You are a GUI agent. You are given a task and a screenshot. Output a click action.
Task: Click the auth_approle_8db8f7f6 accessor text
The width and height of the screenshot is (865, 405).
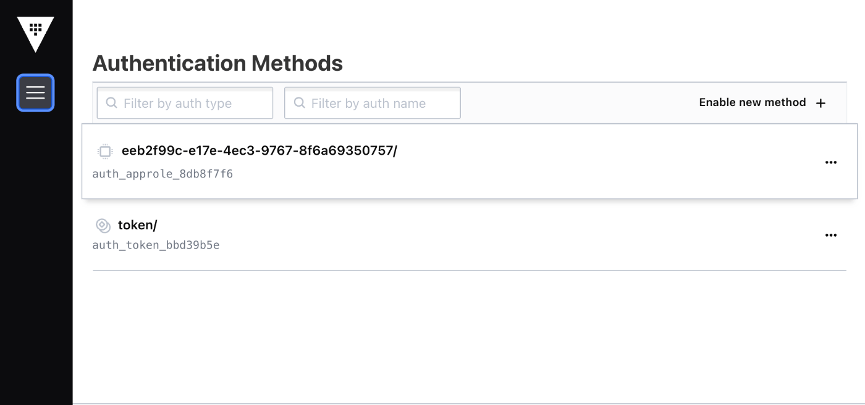(162, 174)
